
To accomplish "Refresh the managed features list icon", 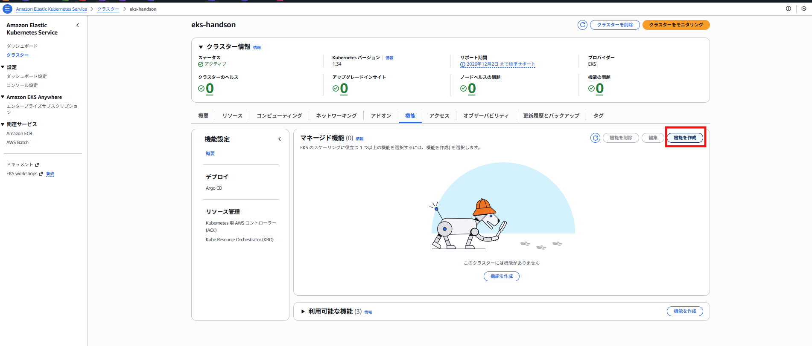I will [x=595, y=138].
